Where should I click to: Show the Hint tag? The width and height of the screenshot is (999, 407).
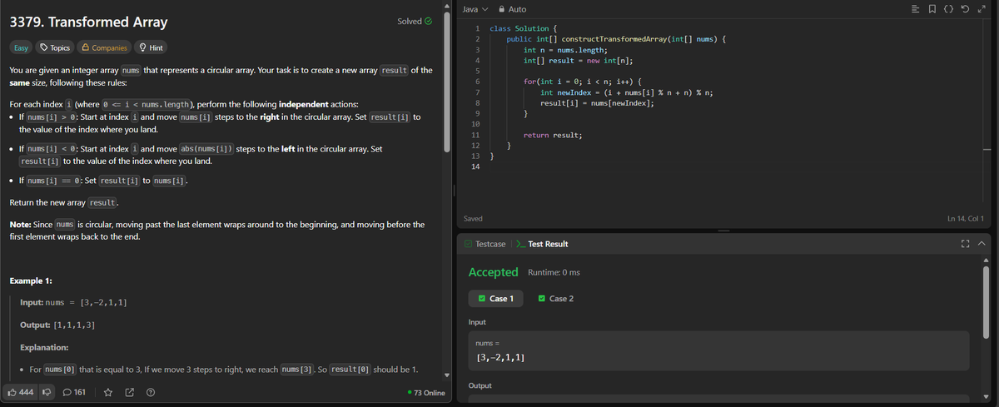click(151, 47)
